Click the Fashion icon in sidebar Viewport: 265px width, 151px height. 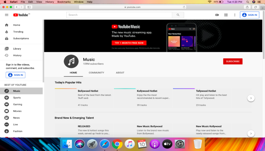[6, 131]
